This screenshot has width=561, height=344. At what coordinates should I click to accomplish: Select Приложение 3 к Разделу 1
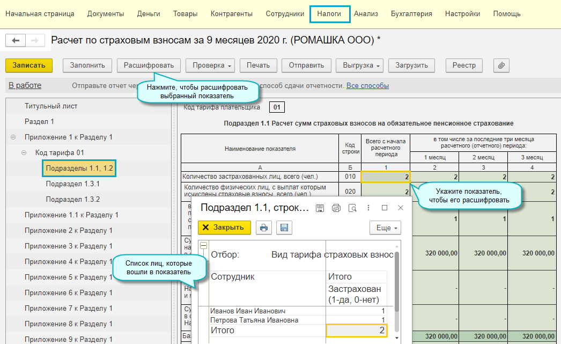pyautogui.click(x=68, y=246)
